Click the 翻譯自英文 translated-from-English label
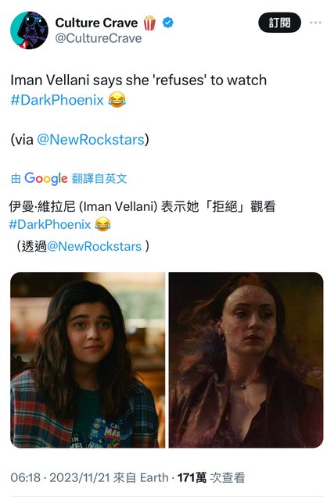Screen dimensions: 334x500 tap(99, 179)
